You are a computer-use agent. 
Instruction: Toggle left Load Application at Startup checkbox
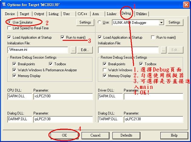tap(9, 37)
